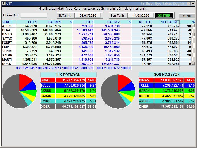This screenshot has height=148, width=197.
Task: Click the SON POZISYON header
Action: pyautogui.click(x=167, y=74)
